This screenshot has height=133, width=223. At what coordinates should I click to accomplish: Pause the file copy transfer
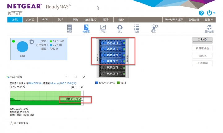click(x=73, y=87)
